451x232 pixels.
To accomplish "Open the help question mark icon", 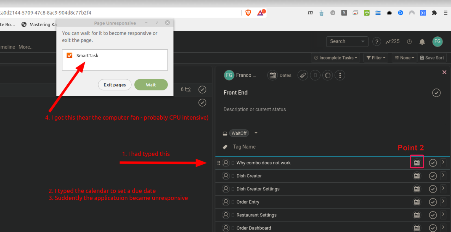I will [376, 42].
